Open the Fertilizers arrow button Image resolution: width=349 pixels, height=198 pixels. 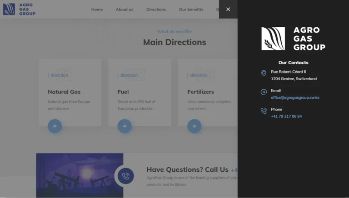click(194, 126)
